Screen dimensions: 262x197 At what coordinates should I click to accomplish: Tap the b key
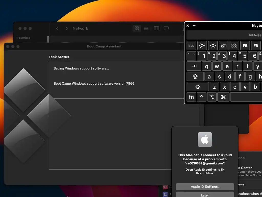click(x=255, y=87)
